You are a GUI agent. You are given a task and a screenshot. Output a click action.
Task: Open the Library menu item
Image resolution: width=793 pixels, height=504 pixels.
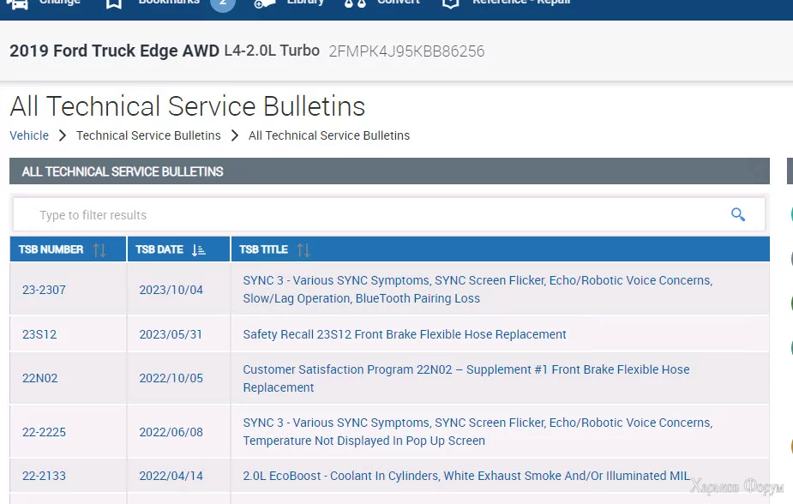tap(305, 3)
